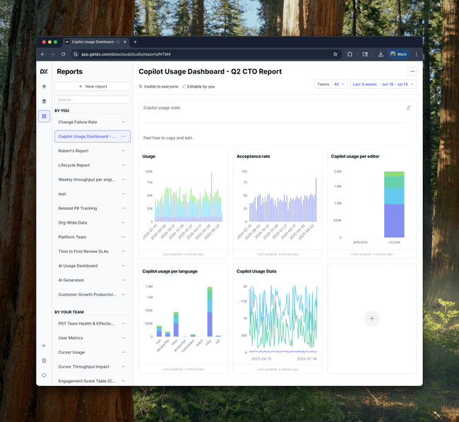The height and width of the screenshot is (422, 459).
Task: Click the Copilot Usage Dashboard report heading
Action: [x=210, y=72]
